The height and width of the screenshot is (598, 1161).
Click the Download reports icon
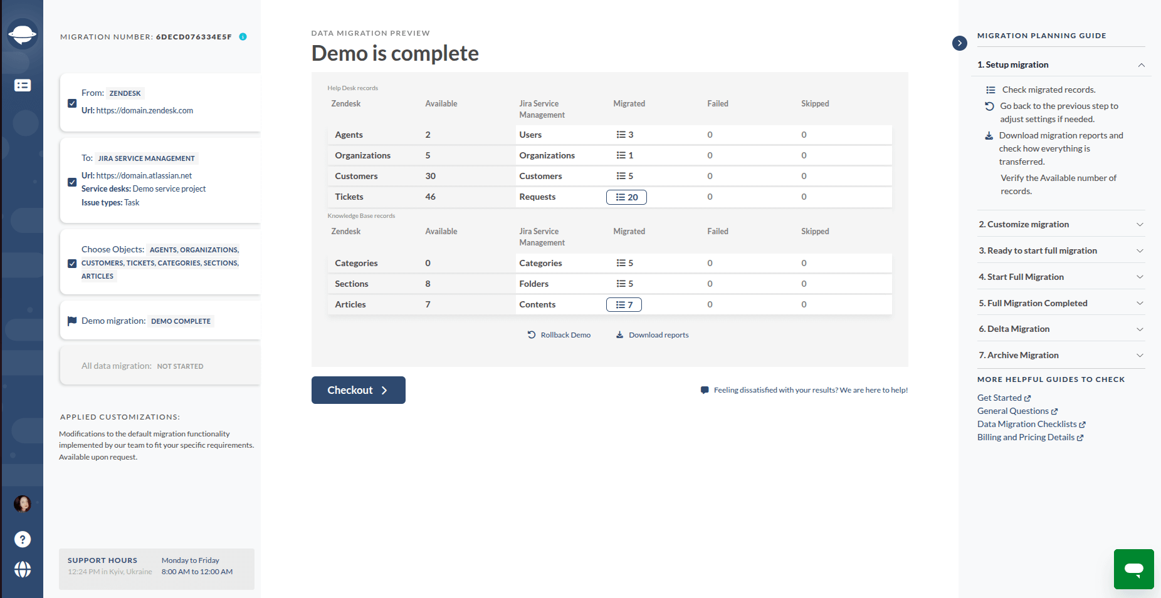pos(619,334)
